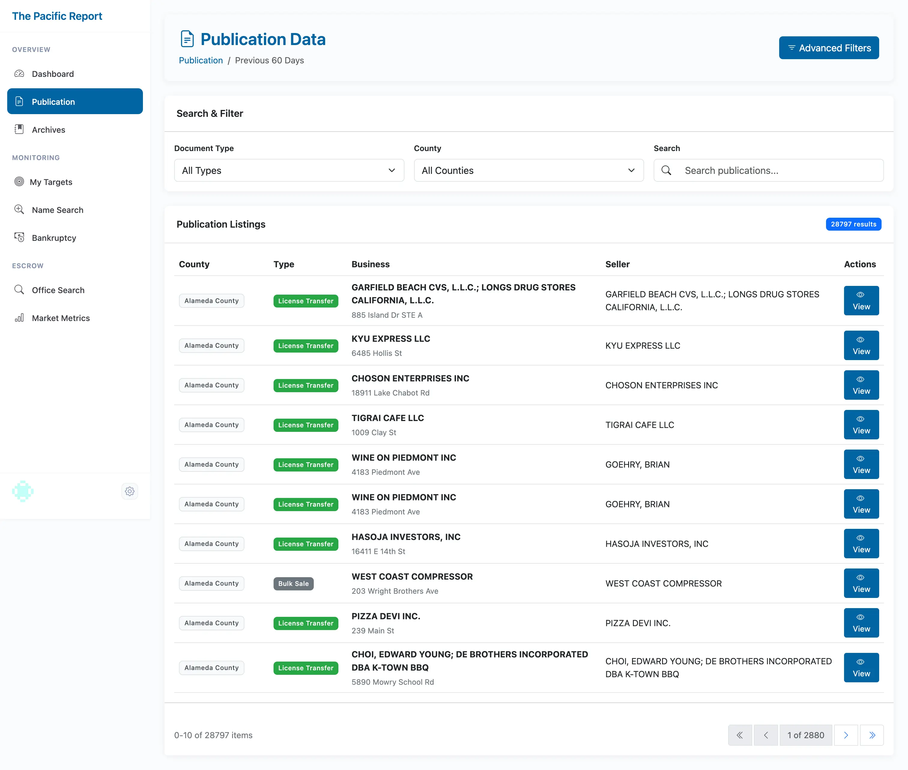
Task: Open Name Search in the sidebar
Action: point(75,210)
